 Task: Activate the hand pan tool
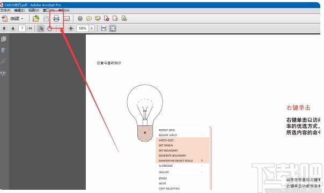pyautogui.click(x=49, y=28)
